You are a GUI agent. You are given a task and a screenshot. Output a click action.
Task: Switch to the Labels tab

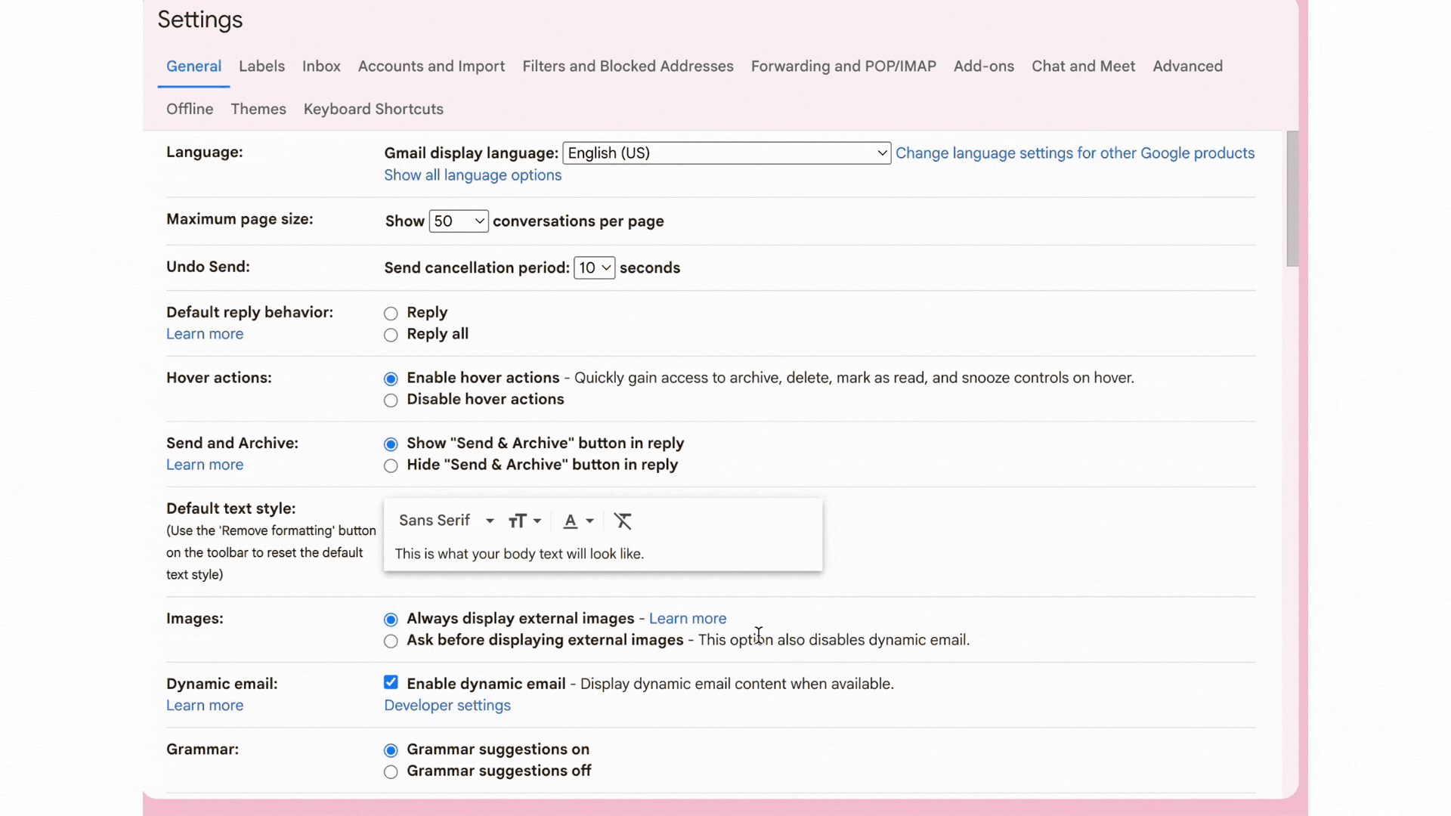tap(261, 66)
